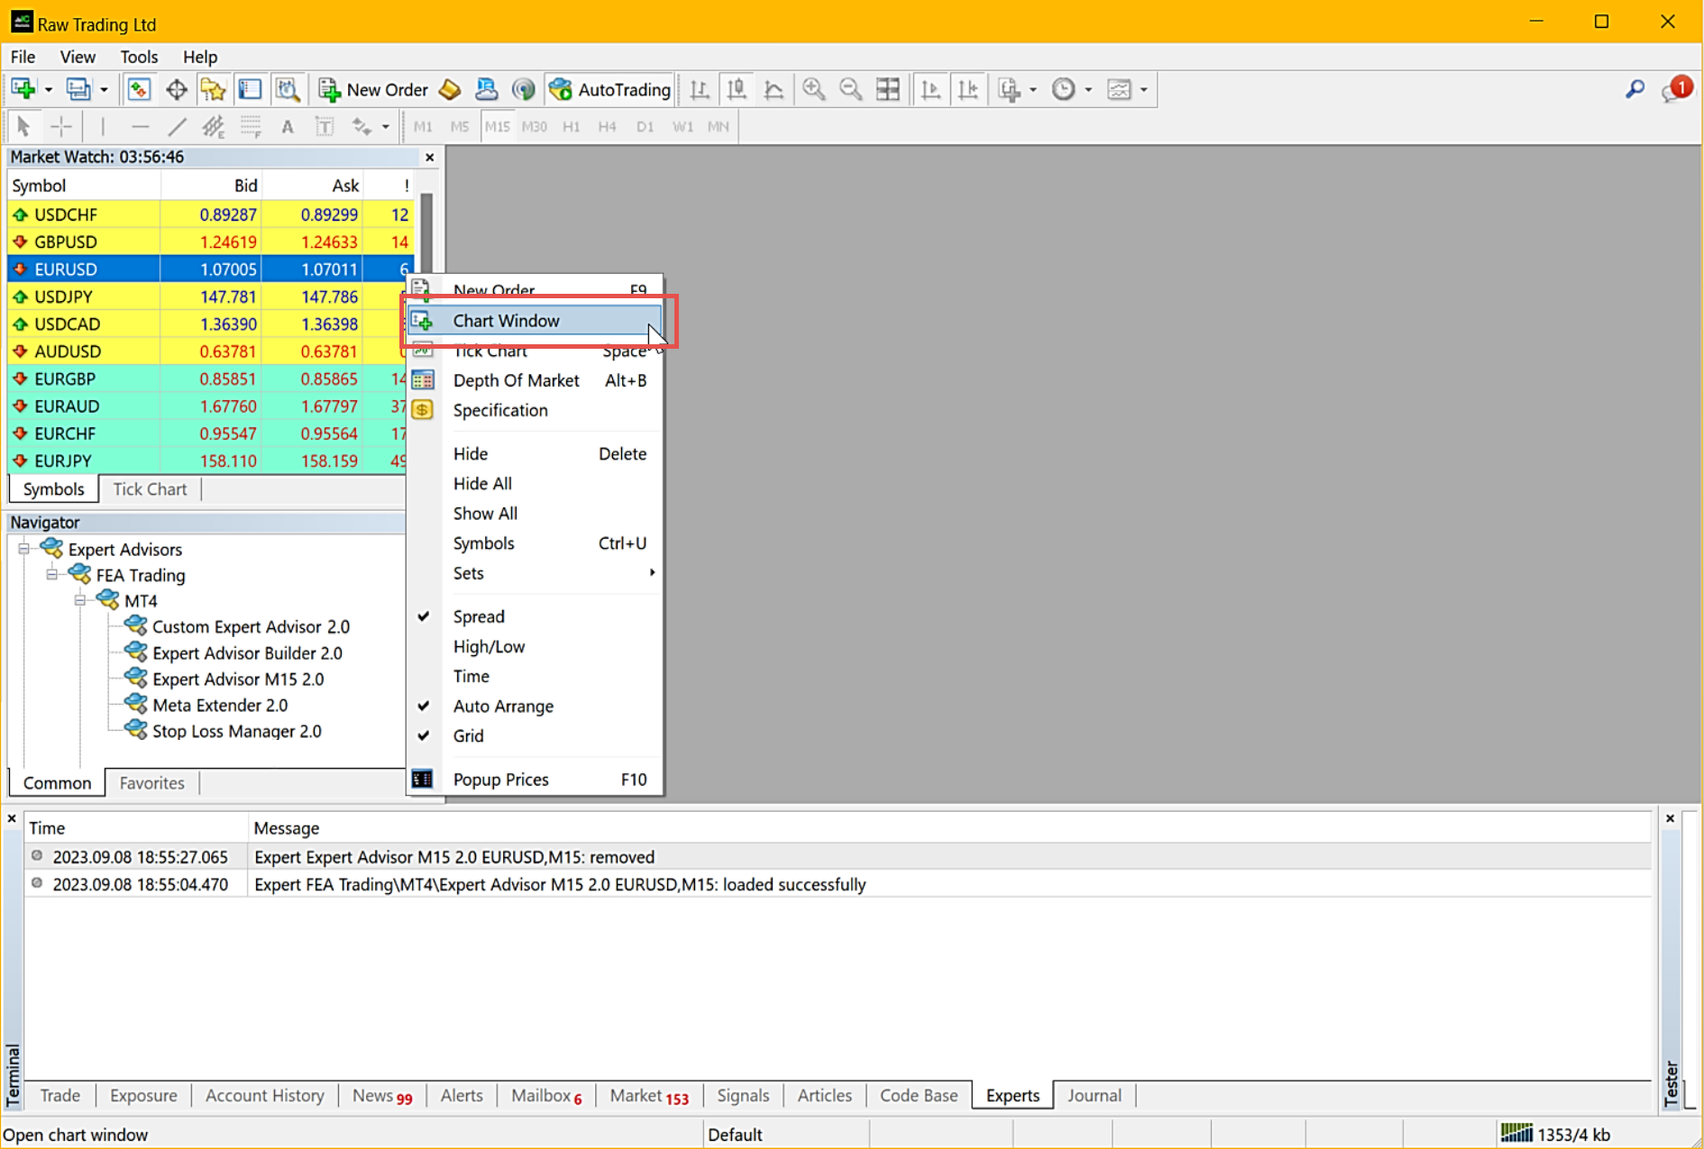Toggle the AutoTrading button

pos(610,89)
